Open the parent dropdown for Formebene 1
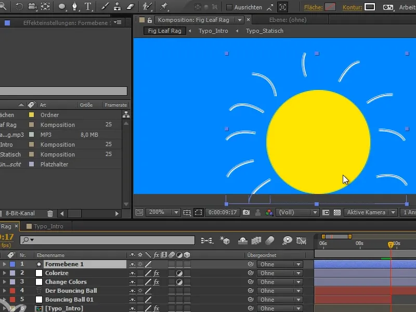Image resolution: width=416 pixels, height=312 pixels. (280, 264)
